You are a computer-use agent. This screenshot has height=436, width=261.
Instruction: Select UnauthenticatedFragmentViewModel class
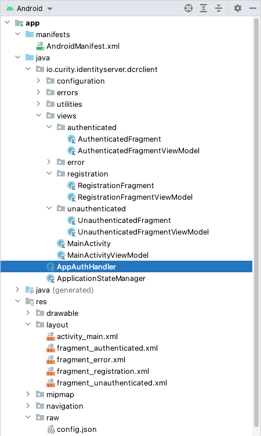coord(143,232)
